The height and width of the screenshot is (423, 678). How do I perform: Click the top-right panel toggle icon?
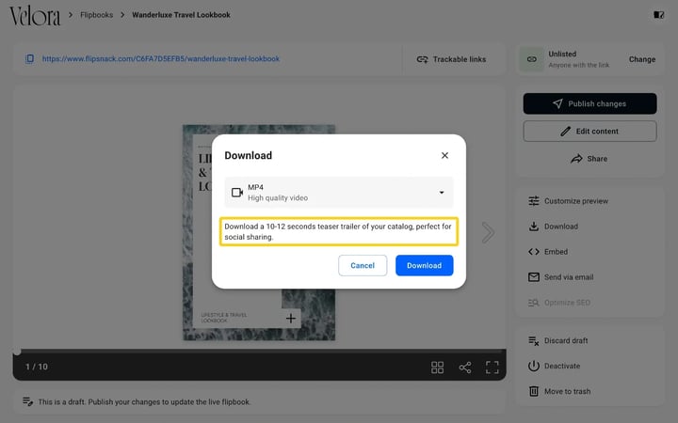coord(658,15)
